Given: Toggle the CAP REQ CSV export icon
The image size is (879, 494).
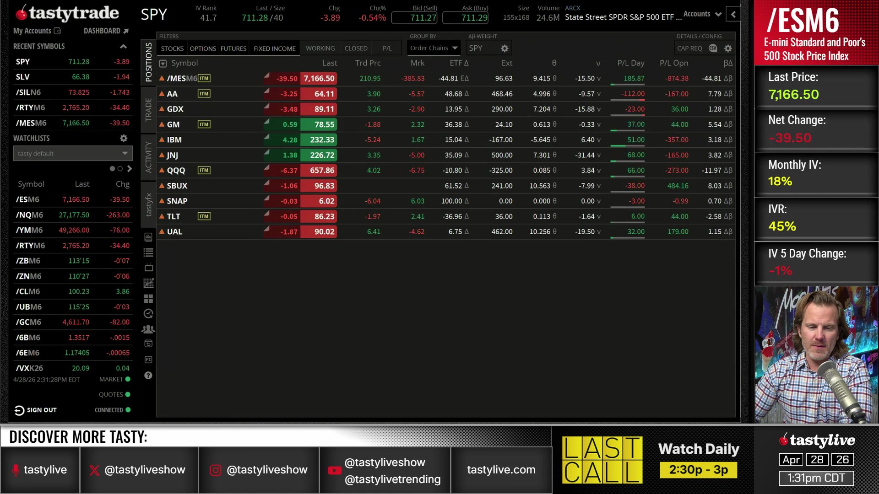Looking at the screenshot, I should [x=713, y=48].
